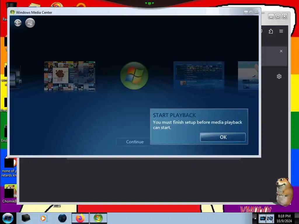Minimize the Windows Media Center window
The image size is (299, 224).
point(246,12)
